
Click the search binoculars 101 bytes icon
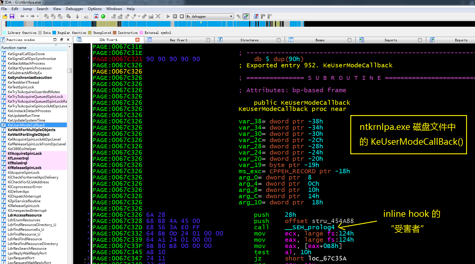point(60,16)
